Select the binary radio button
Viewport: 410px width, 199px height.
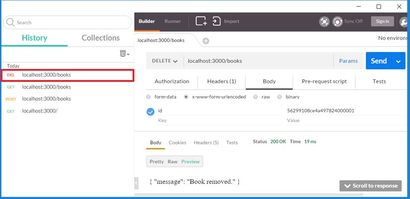pos(279,97)
